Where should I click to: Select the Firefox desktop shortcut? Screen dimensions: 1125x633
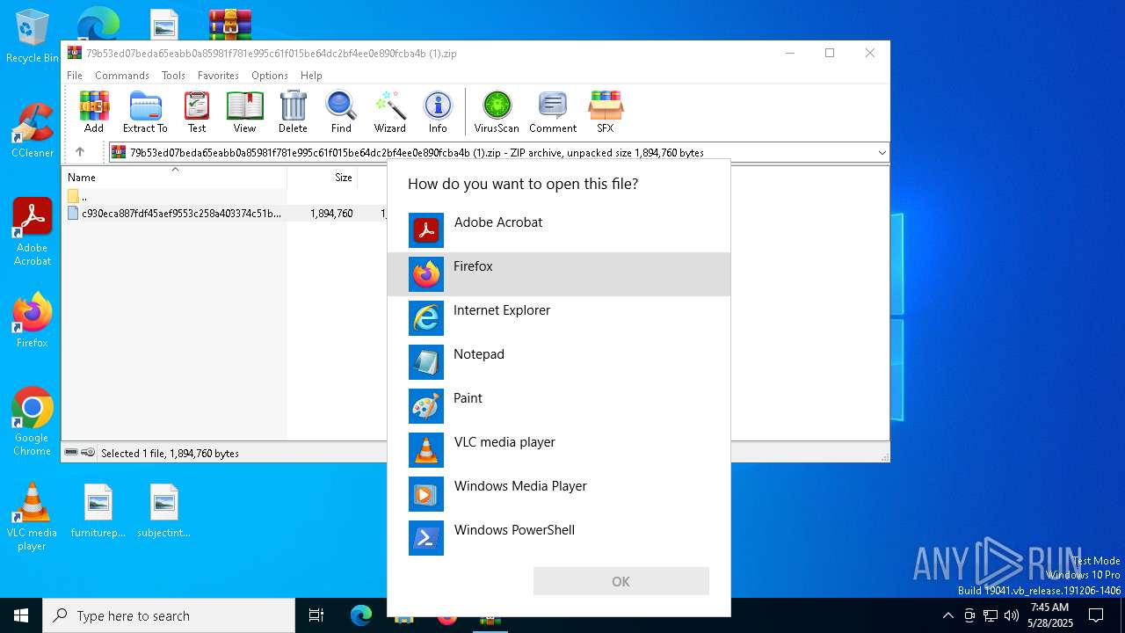click(33, 320)
